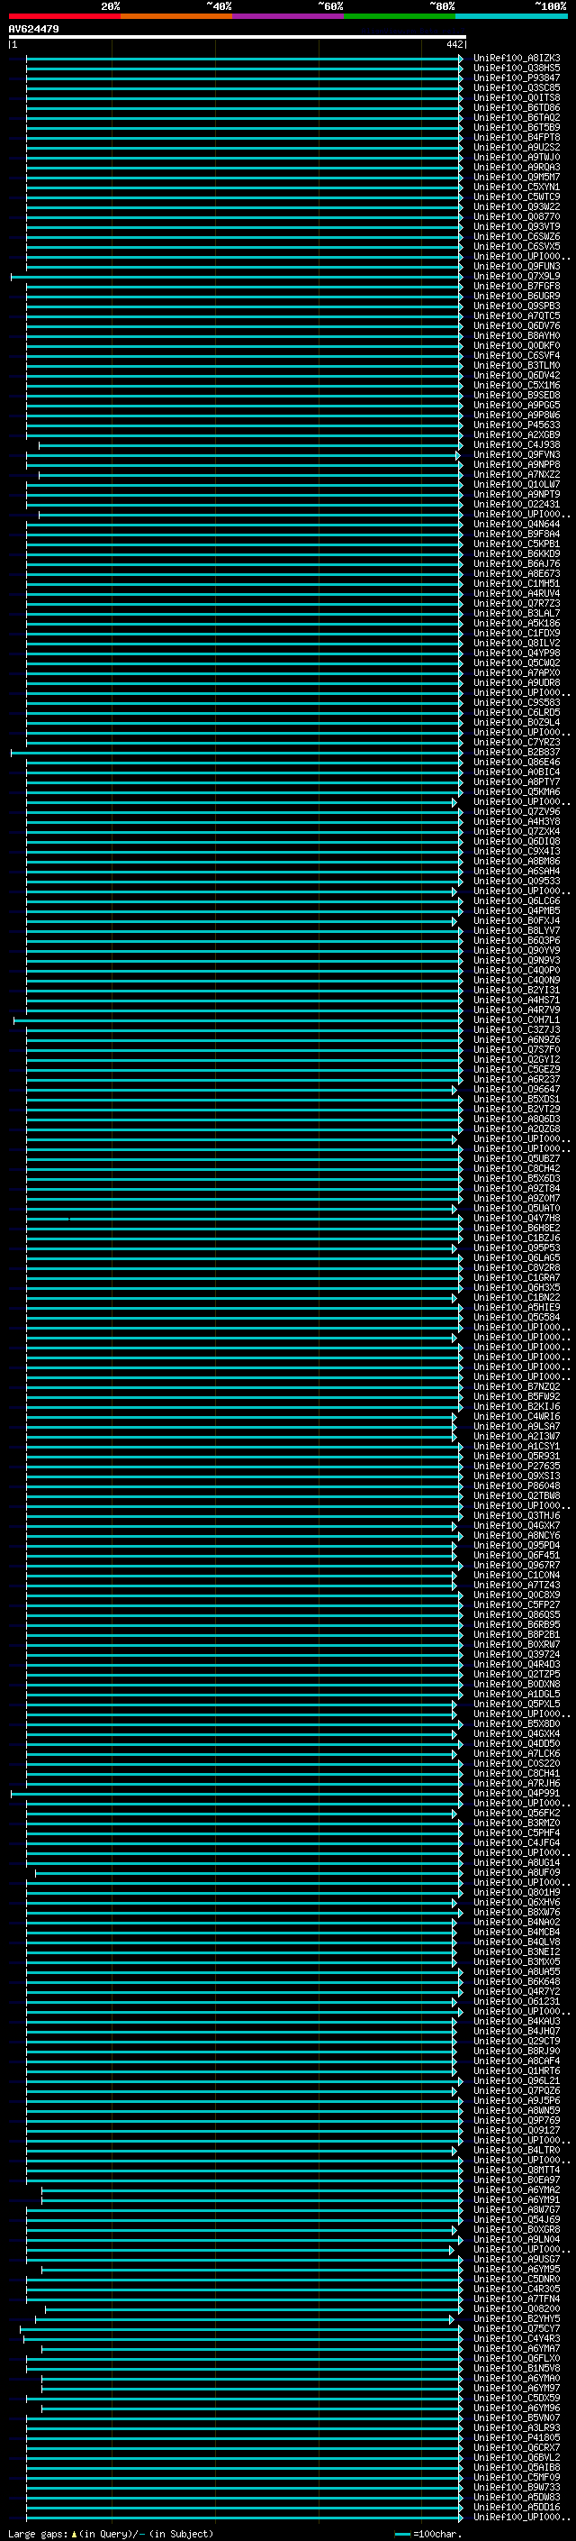Select label UniRef100_C4WRI6
This screenshot has height=2541, width=576.
tap(517, 1416)
